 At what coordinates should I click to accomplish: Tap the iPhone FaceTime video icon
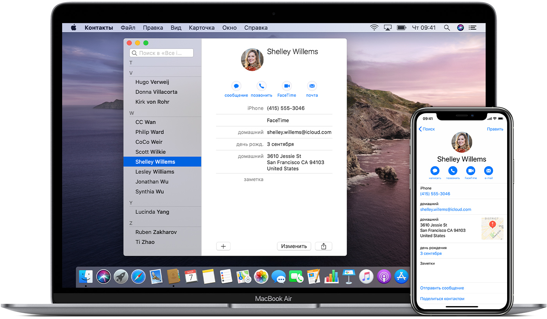click(470, 171)
